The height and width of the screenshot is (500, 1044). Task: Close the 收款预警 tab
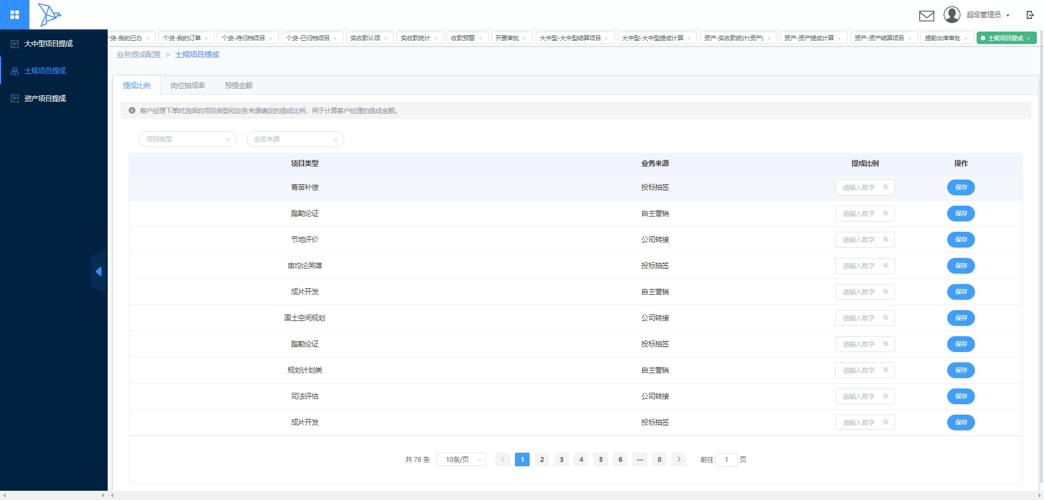(481, 39)
